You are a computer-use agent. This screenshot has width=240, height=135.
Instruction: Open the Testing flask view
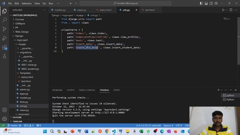tap(4, 56)
